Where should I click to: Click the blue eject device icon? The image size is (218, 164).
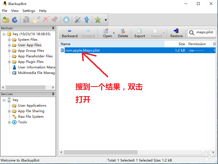coord(66,20)
